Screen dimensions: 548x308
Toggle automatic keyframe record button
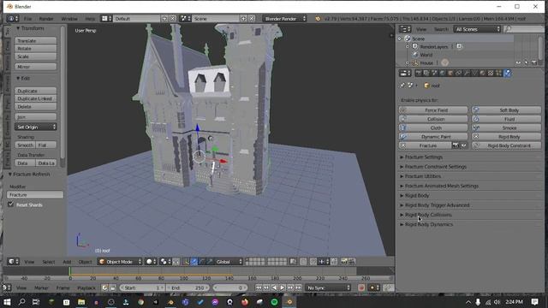pos(361,287)
